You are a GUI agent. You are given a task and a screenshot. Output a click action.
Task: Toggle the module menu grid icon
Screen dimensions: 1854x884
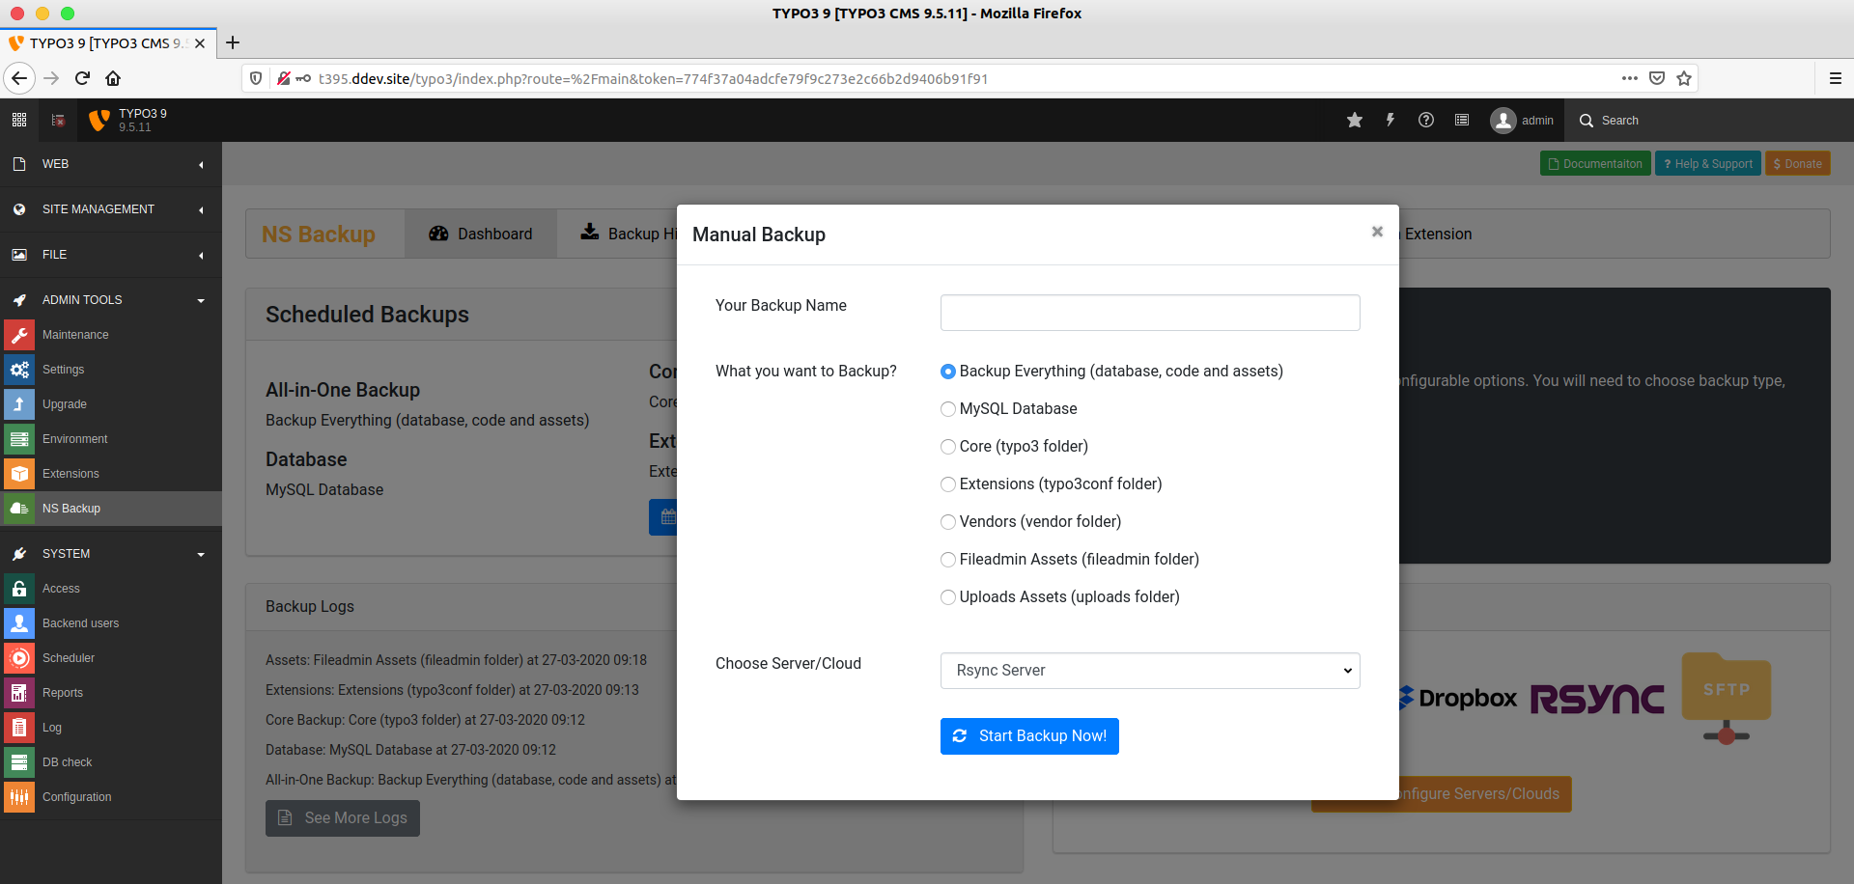pos(19,121)
